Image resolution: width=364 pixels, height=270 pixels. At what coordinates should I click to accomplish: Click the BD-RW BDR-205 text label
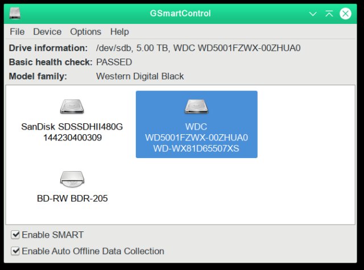[72, 198]
